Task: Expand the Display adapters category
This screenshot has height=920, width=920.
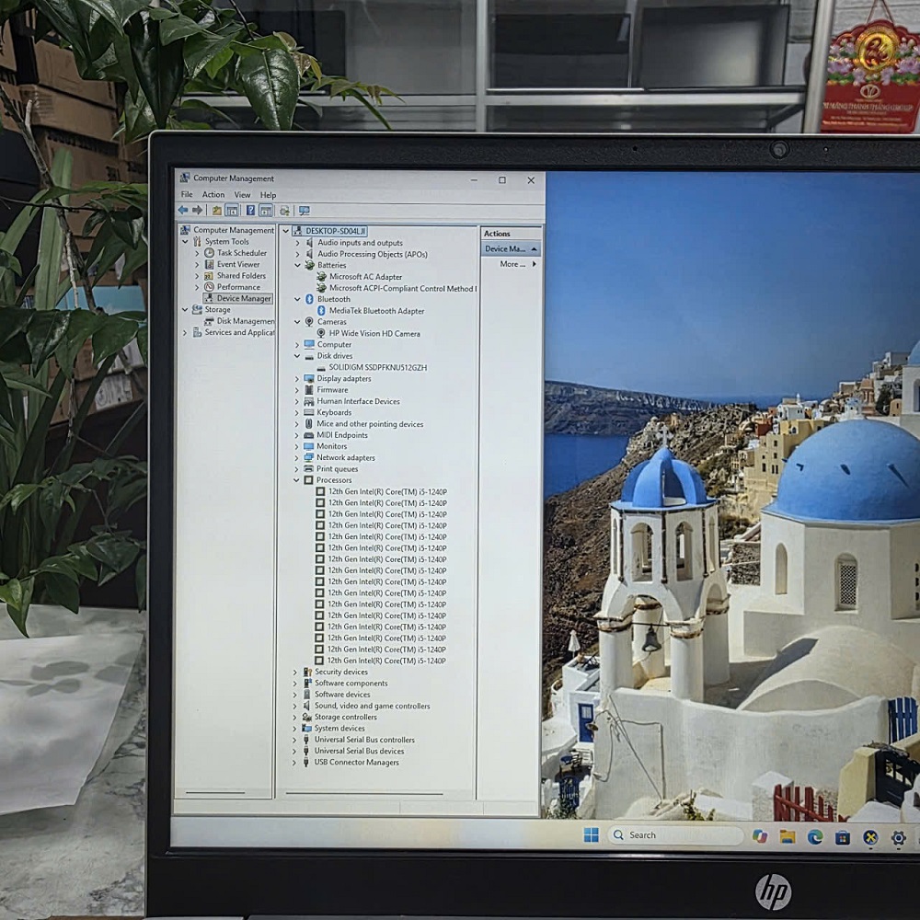Action: pyautogui.click(x=297, y=379)
